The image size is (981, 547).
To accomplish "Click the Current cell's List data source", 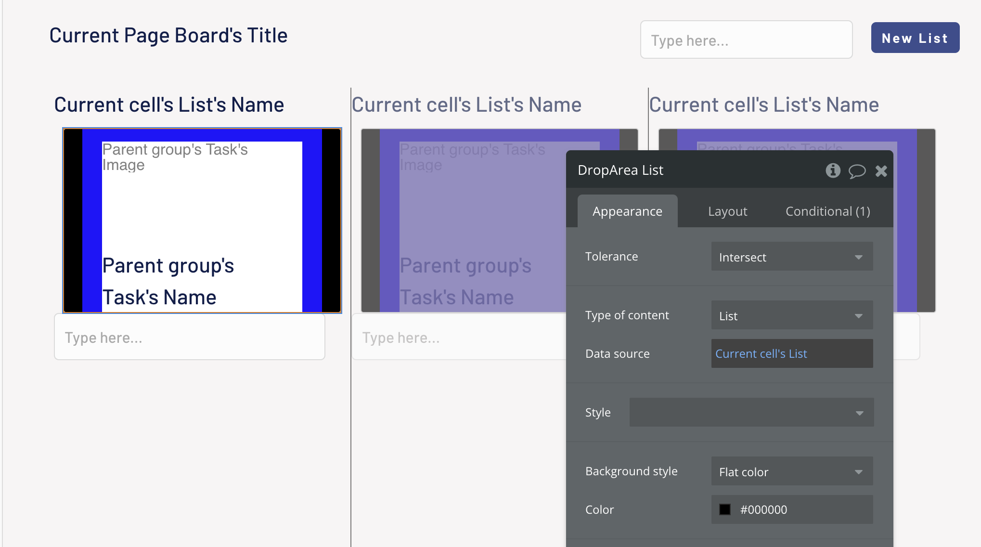I will pos(792,354).
